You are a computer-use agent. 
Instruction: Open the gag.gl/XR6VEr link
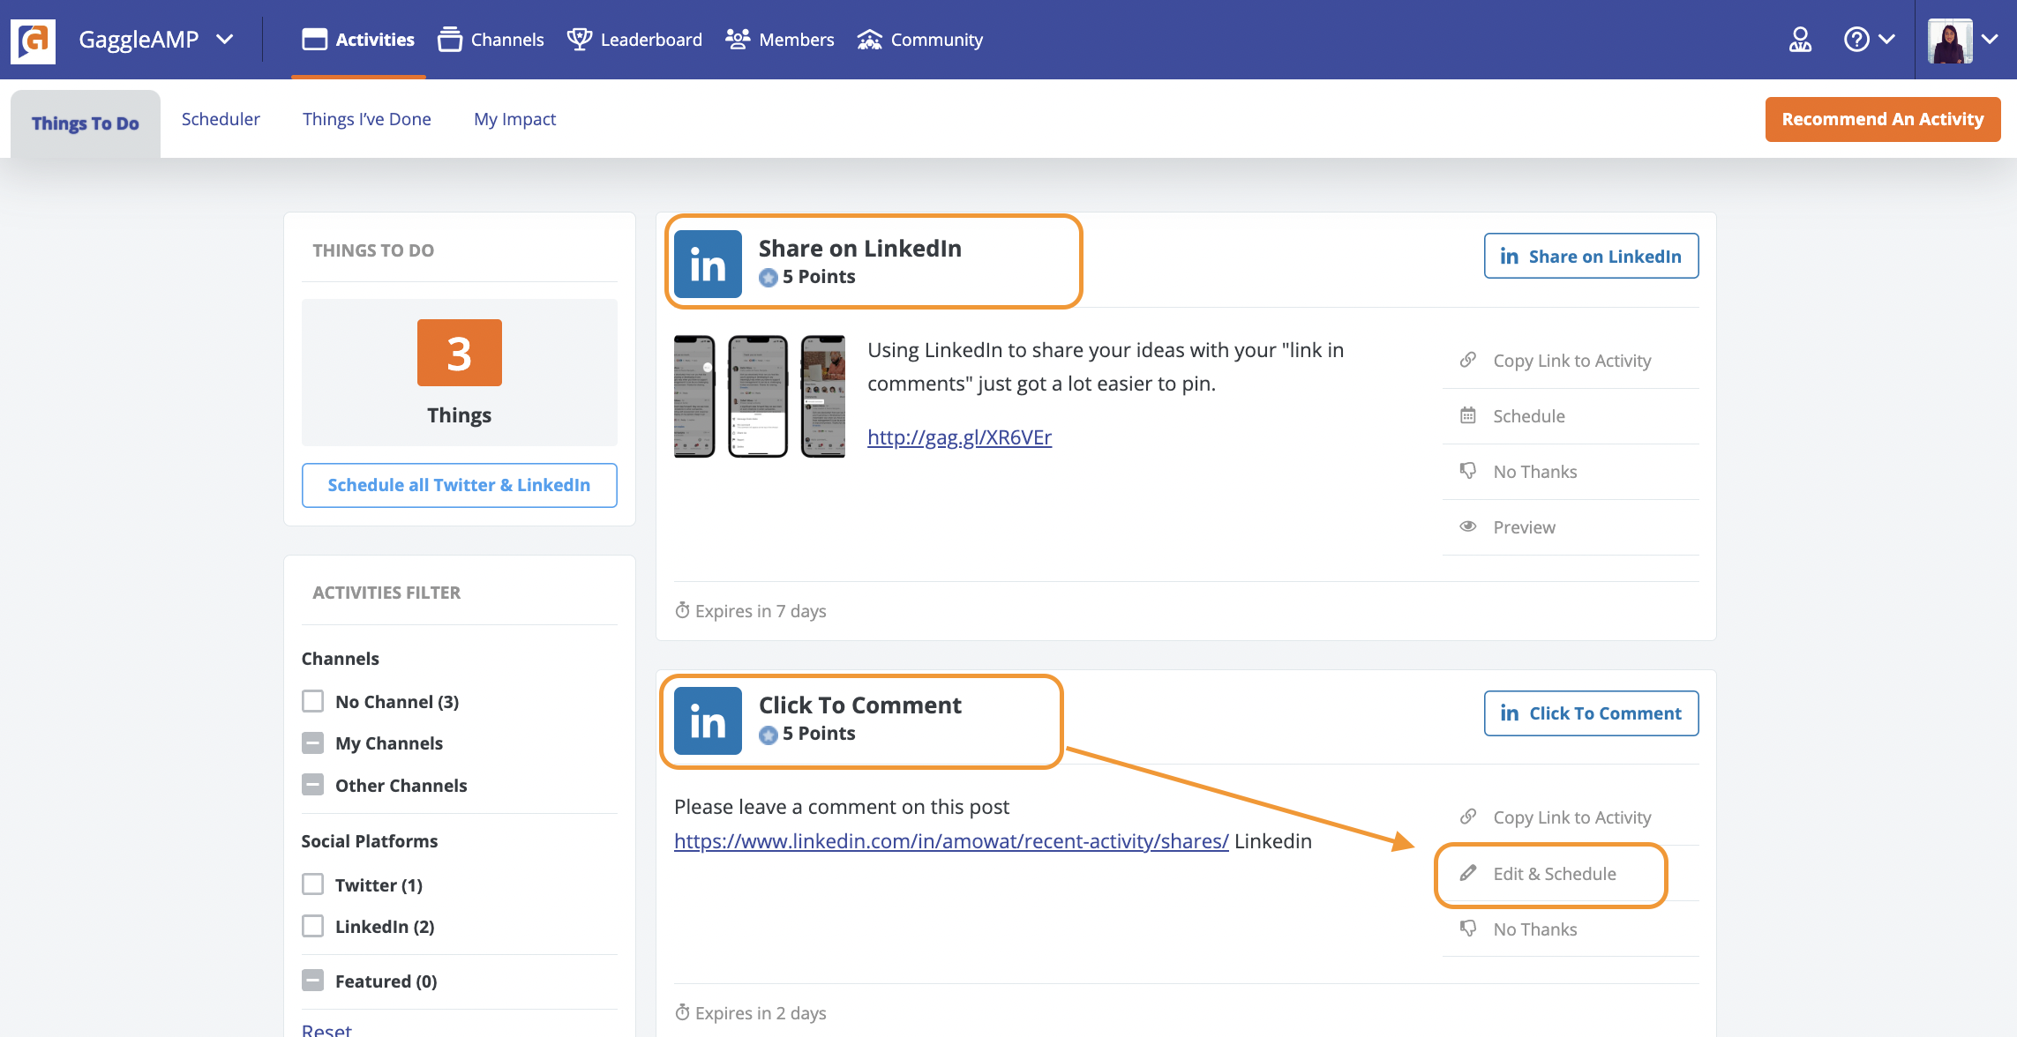959,437
